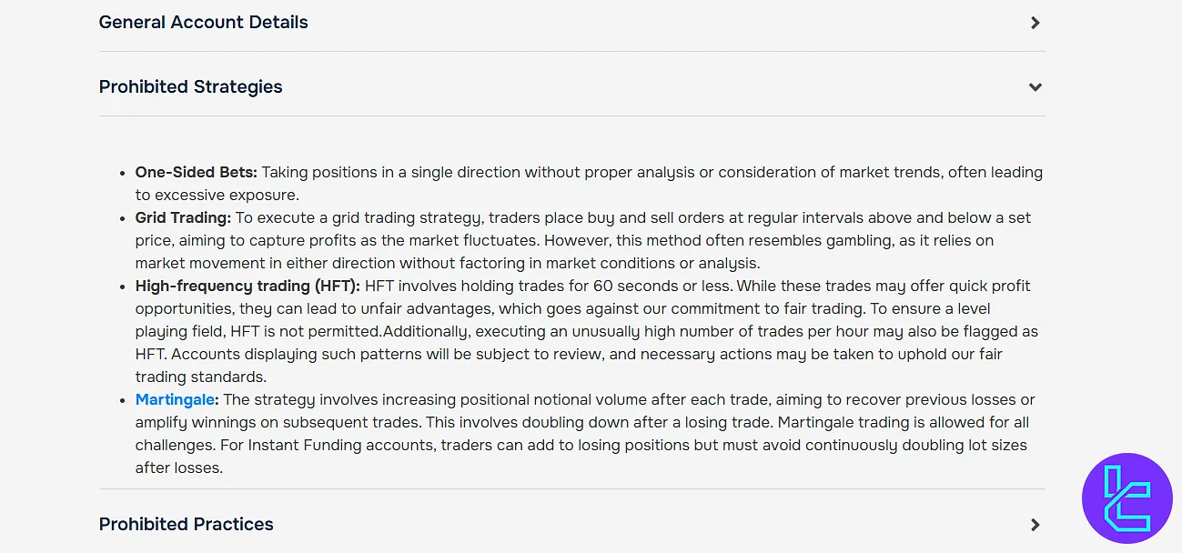Click the purple TC logo badge

point(1126,498)
